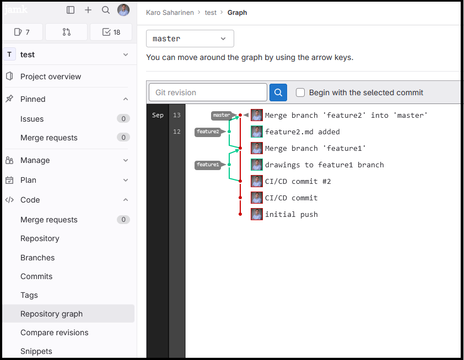Click in the Git revision input field
Viewport: 464px width, 360px height.
click(208, 92)
